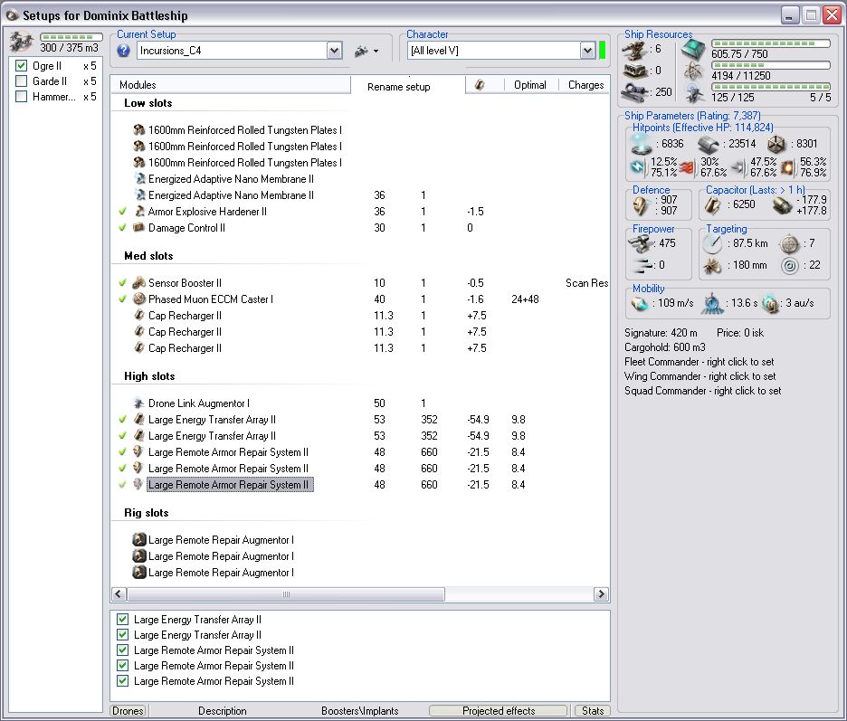The image size is (847, 721).
Task: Uncheck second Large Energy Transfer Array II projected effect
Action: pyautogui.click(x=123, y=634)
